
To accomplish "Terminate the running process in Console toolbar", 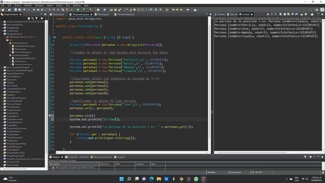I will 268,14.
